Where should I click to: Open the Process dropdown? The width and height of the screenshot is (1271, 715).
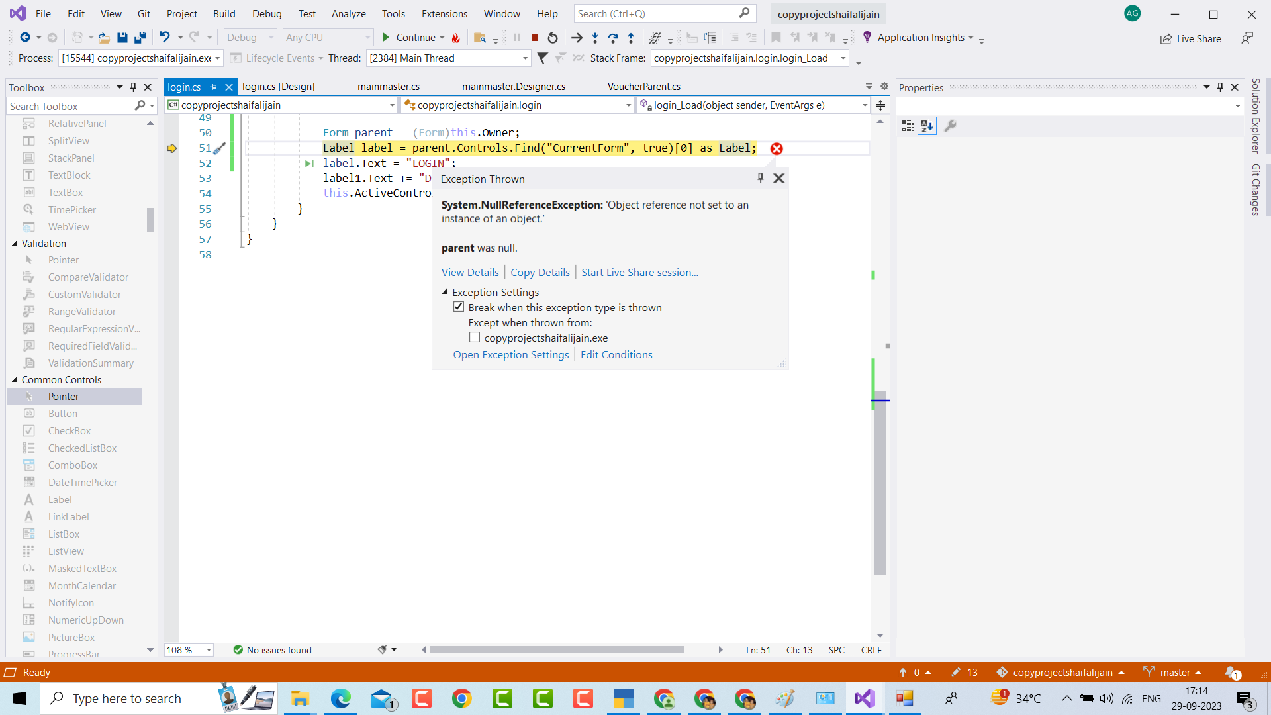(x=217, y=58)
